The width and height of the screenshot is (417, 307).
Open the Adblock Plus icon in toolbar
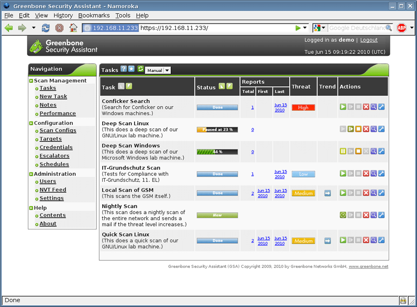(402, 27)
